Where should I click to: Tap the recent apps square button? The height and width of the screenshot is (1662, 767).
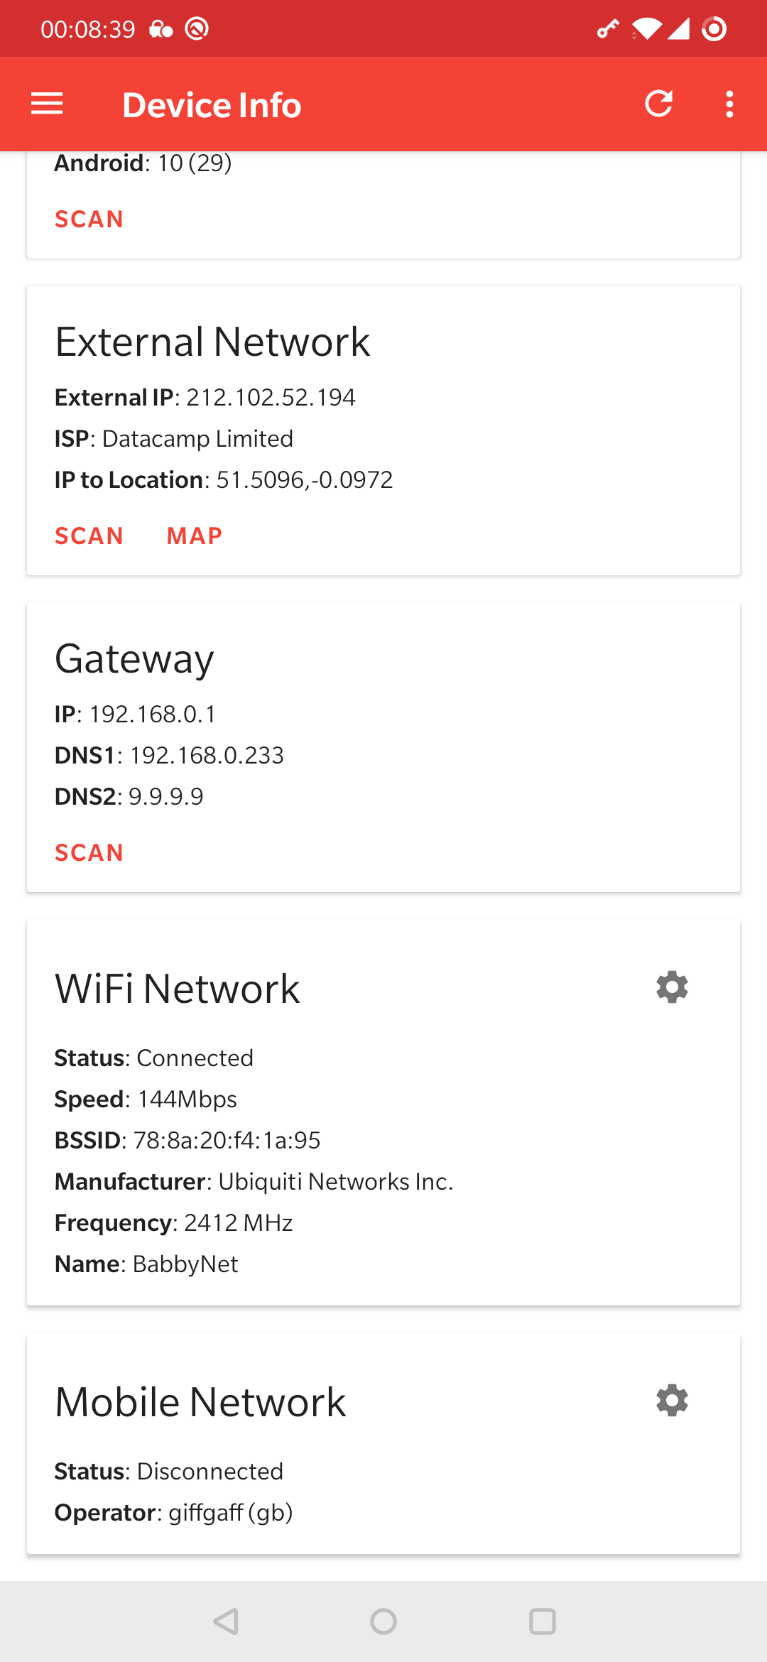[x=542, y=1622]
